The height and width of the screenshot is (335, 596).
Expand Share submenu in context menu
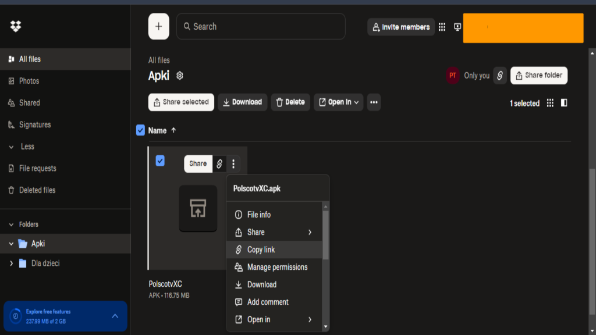(x=274, y=232)
